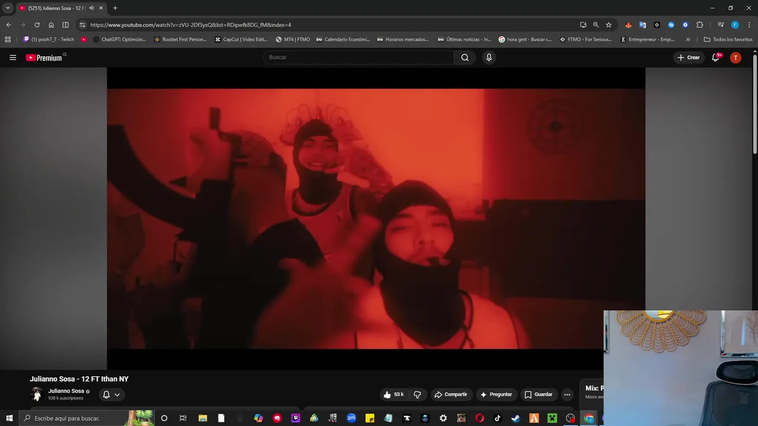Start voice search with microphone icon
The width and height of the screenshot is (758, 426).
coord(489,57)
